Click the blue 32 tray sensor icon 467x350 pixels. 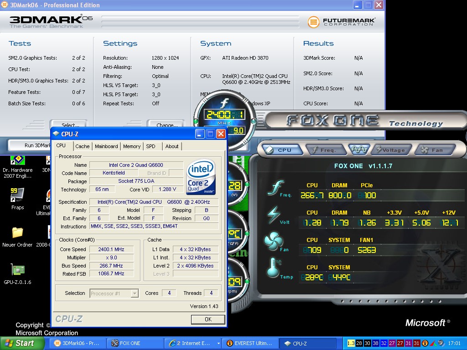click(x=384, y=343)
